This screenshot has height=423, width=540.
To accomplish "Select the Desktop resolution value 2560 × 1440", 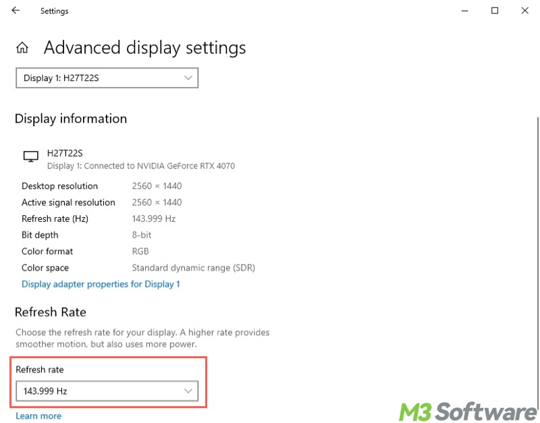I will tap(157, 186).
